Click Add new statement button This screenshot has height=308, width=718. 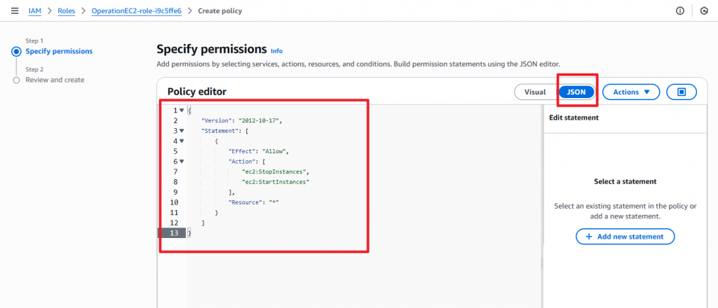[x=625, y=237]
